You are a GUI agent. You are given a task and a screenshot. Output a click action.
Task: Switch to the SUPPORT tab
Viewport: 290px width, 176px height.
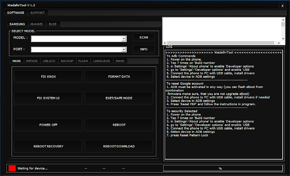click(x=38, y=13)
